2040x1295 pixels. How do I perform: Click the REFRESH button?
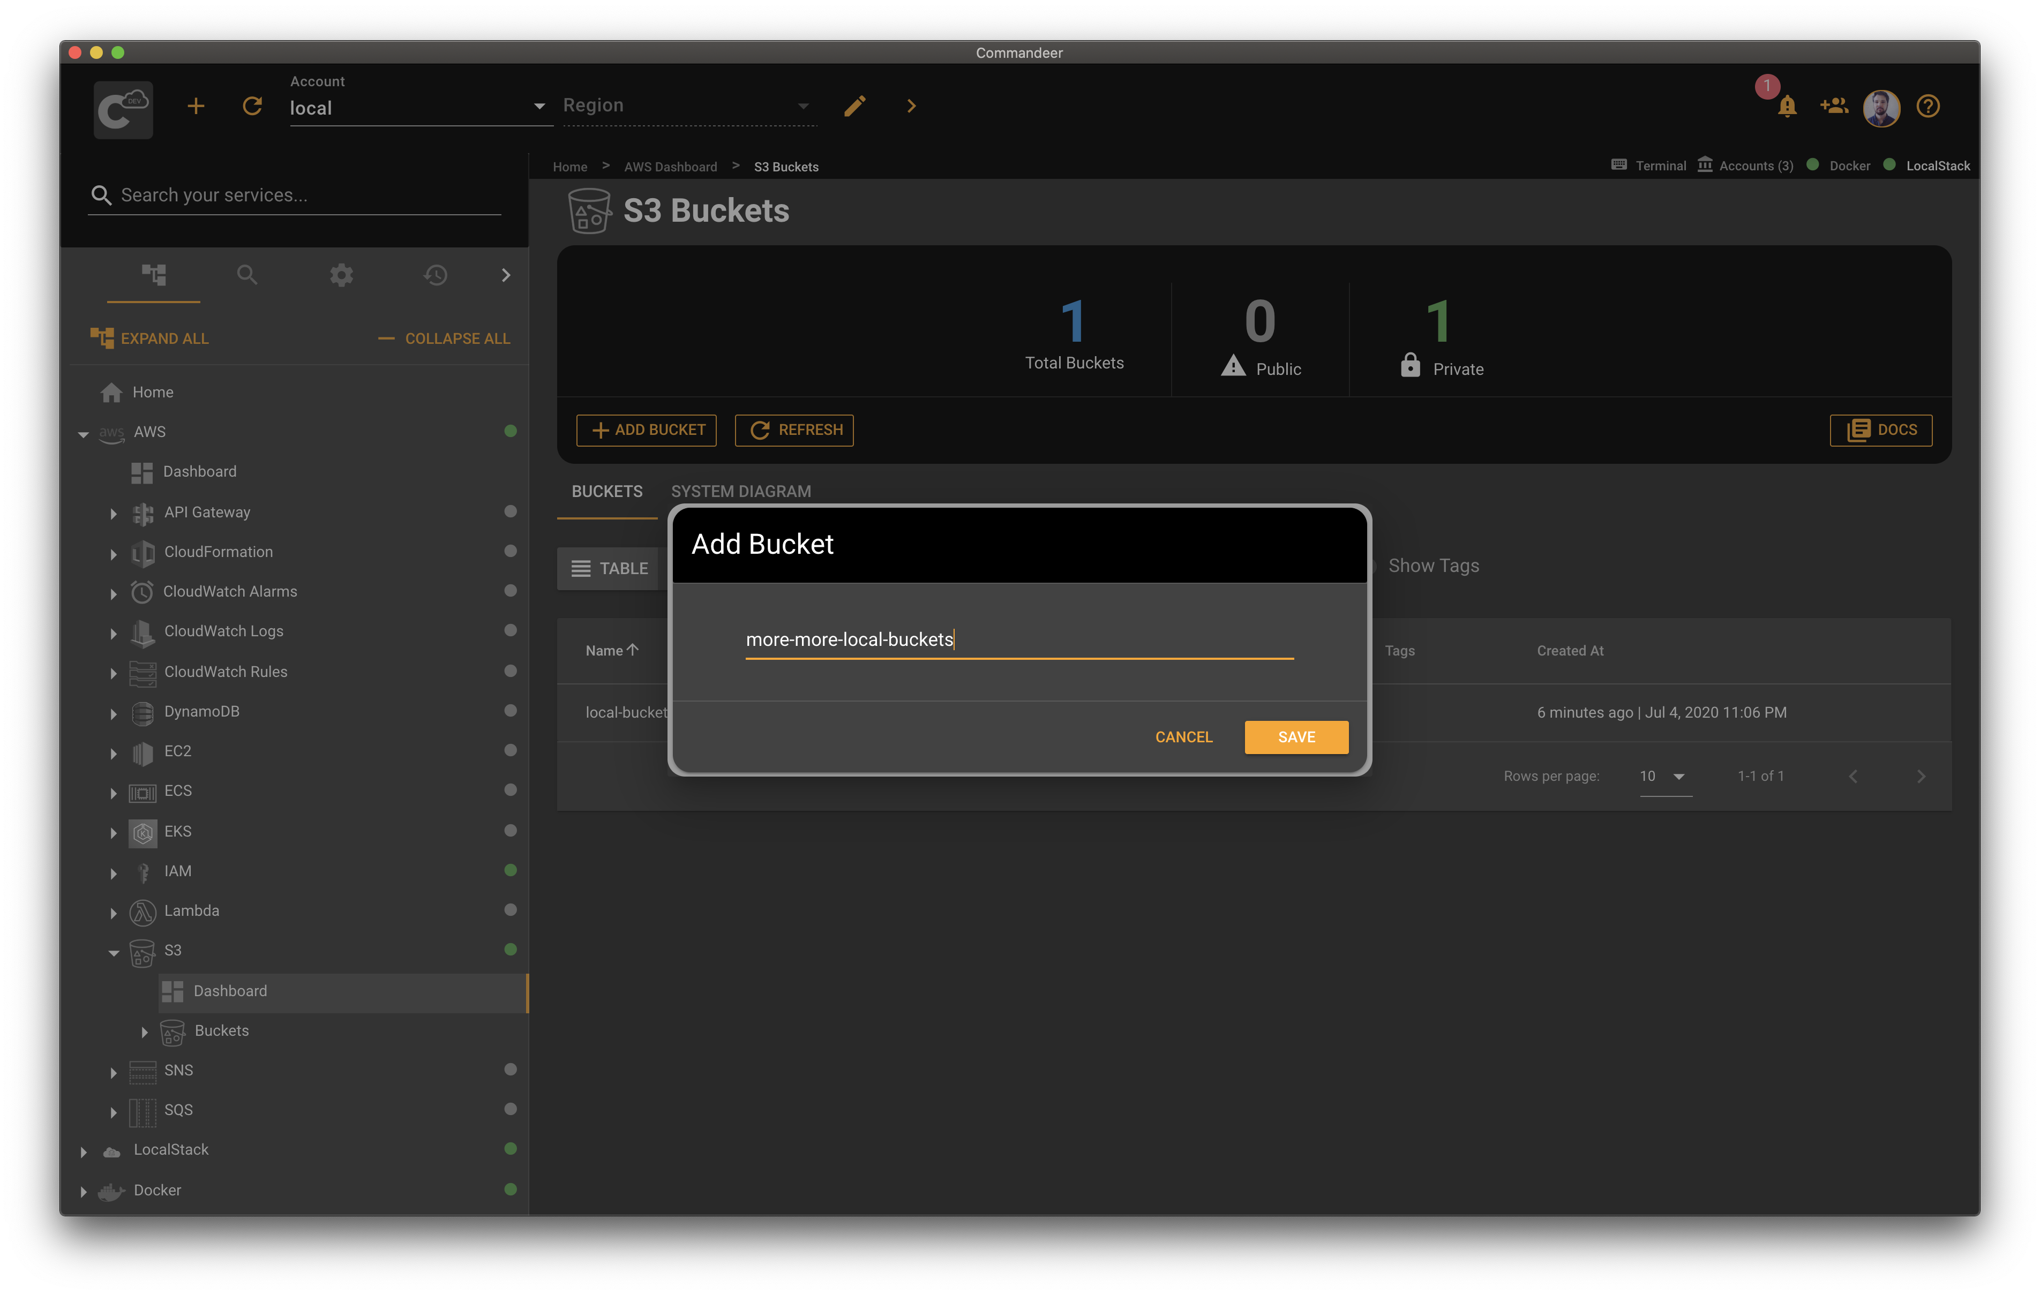[794, 430]
